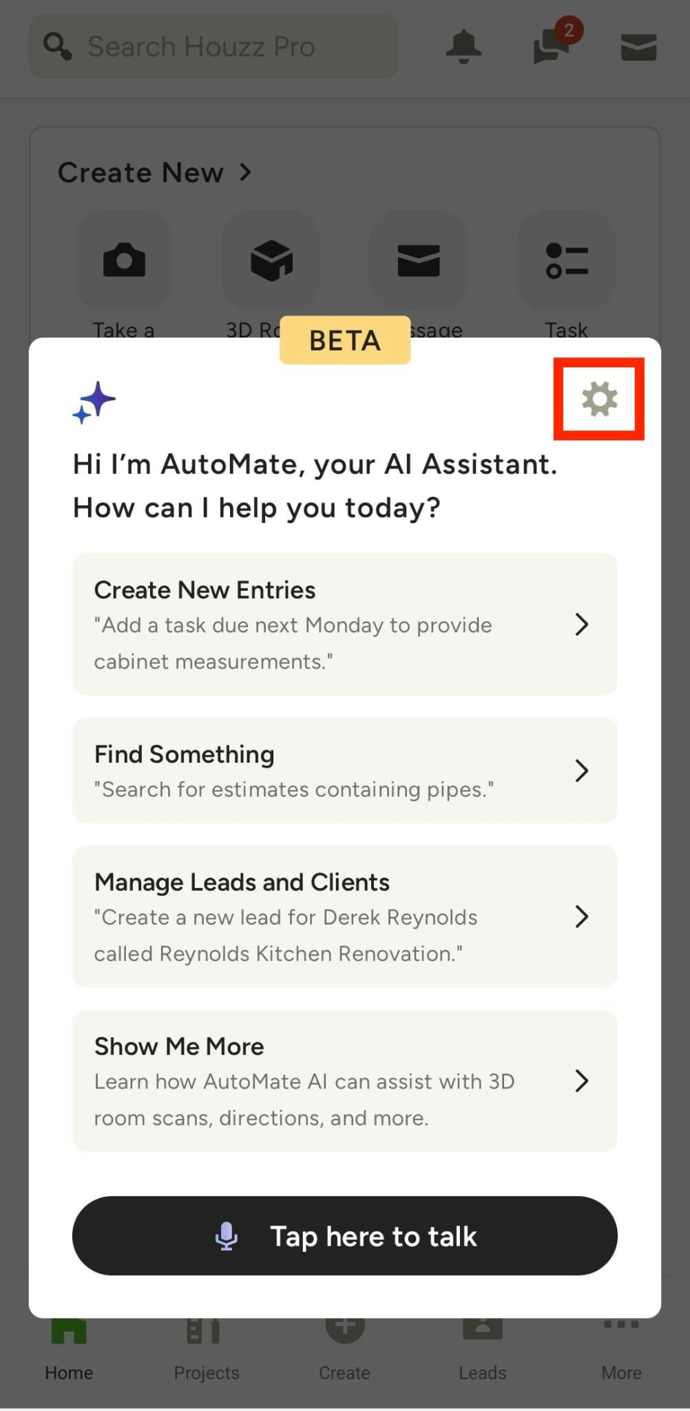Go to the Home tab
The width and height of the screenshot is (690, 1411).
[69, 1350]
